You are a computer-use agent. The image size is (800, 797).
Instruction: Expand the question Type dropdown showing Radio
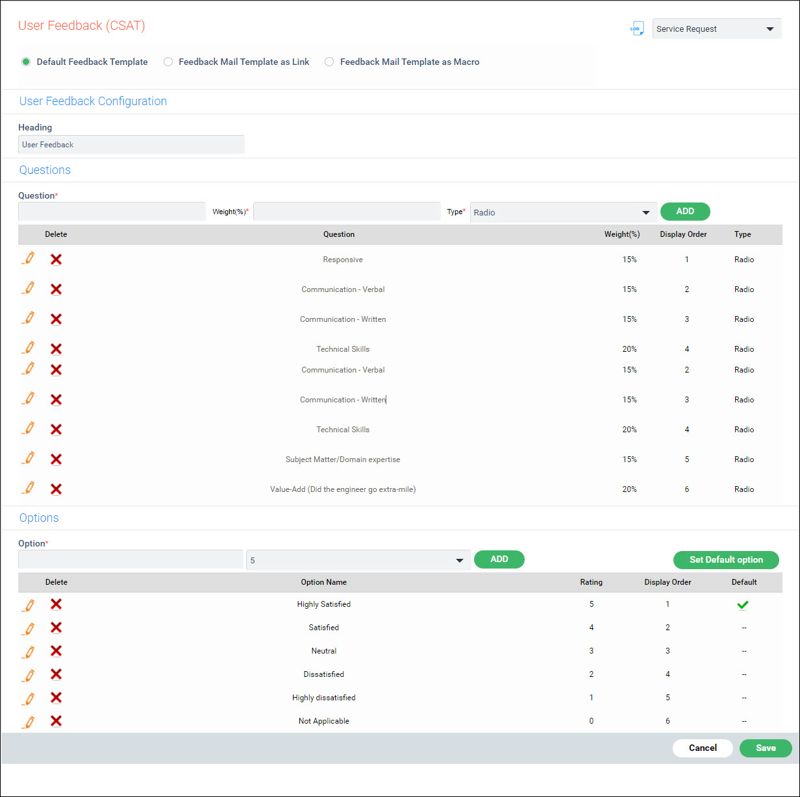(x=562, y=212)
